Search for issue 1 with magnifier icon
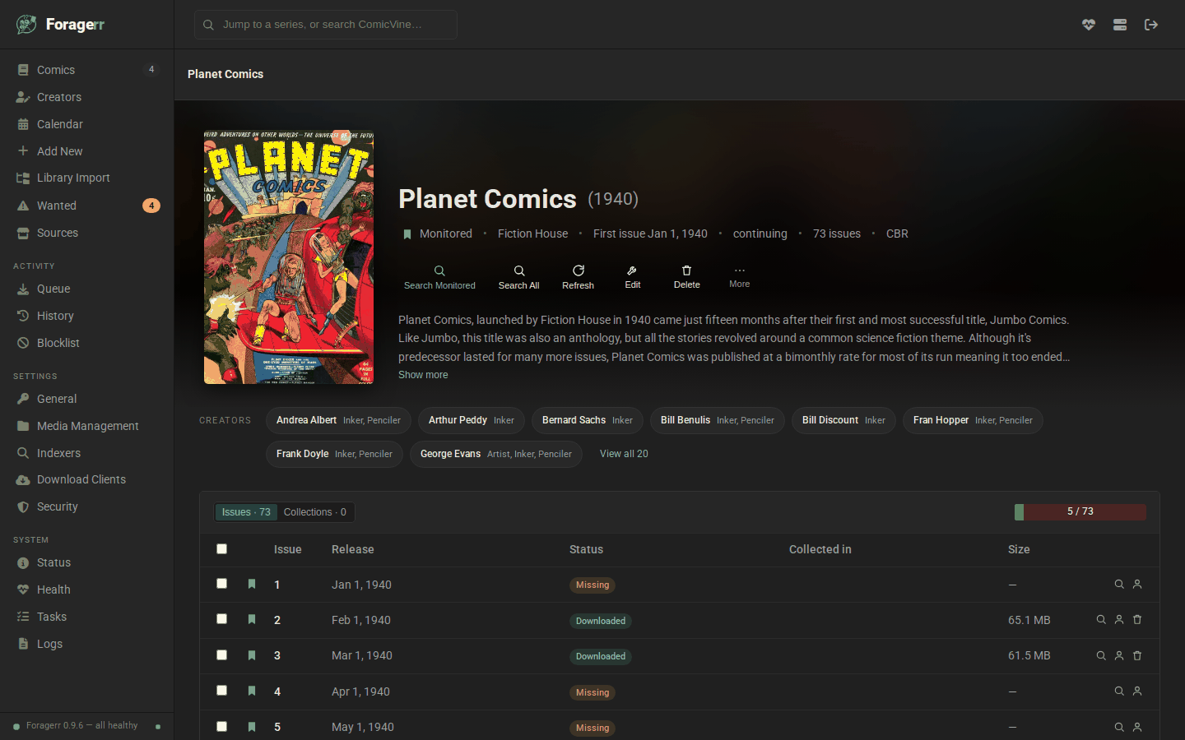This screenshot has width=1185, height=740. [x=1119, y=585]
